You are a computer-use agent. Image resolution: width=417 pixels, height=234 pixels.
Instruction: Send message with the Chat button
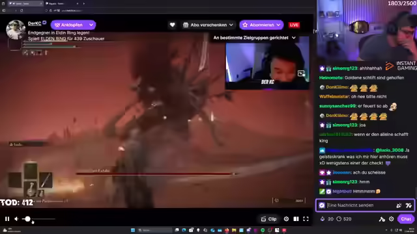coord(406,219)
